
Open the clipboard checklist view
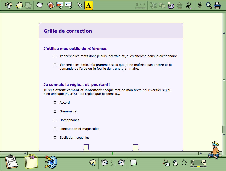pyautogui.click(x=11, y=162)
